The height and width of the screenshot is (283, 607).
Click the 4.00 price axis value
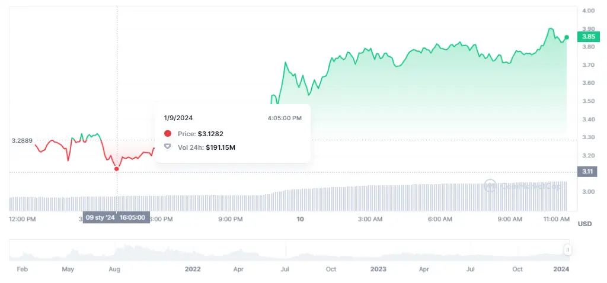[x=588, y=11]
